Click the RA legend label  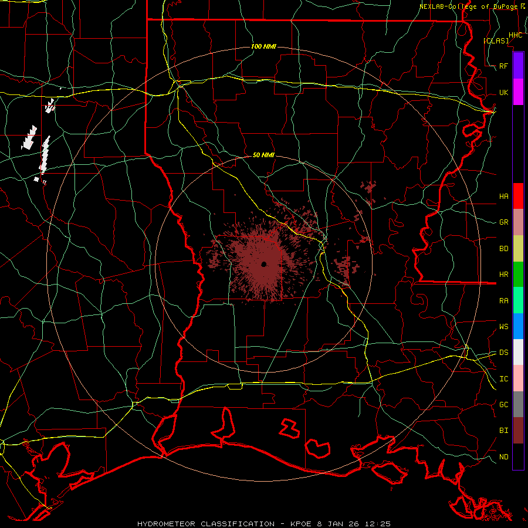coord(503,300)
